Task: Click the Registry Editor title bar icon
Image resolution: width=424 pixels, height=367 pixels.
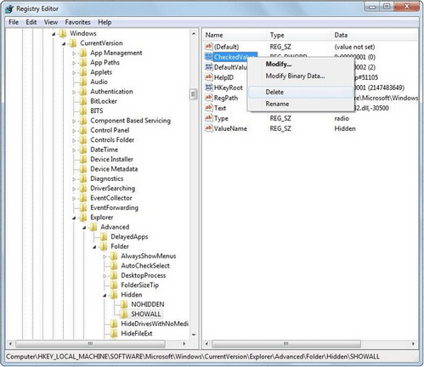Action: 9,8
